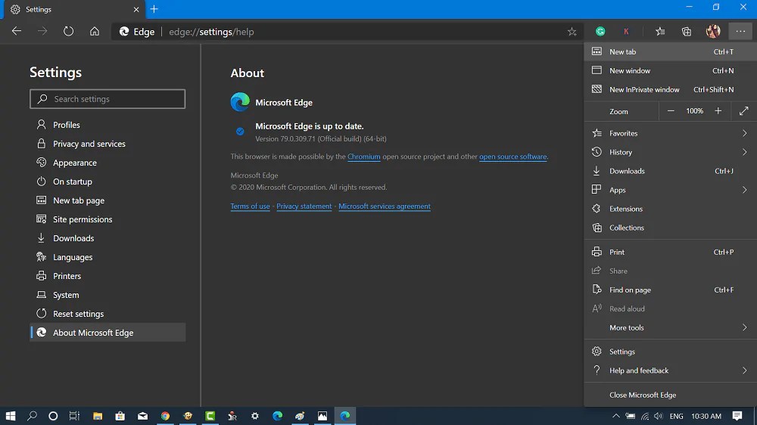Open the Grammarly extension icon
Viewport: 757px width, 425px height.
600,31
